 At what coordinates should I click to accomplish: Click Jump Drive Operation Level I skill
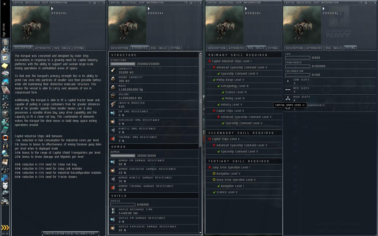point(231,167)
